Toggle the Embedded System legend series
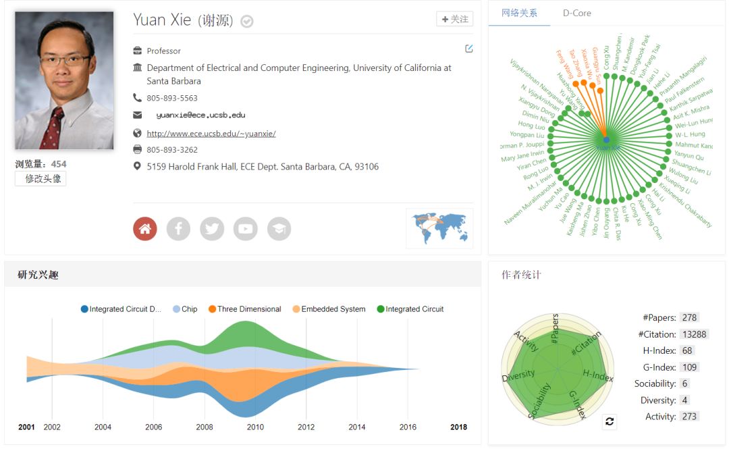Image resolution: width=729 pixels, height=449 pixels. 329,309
